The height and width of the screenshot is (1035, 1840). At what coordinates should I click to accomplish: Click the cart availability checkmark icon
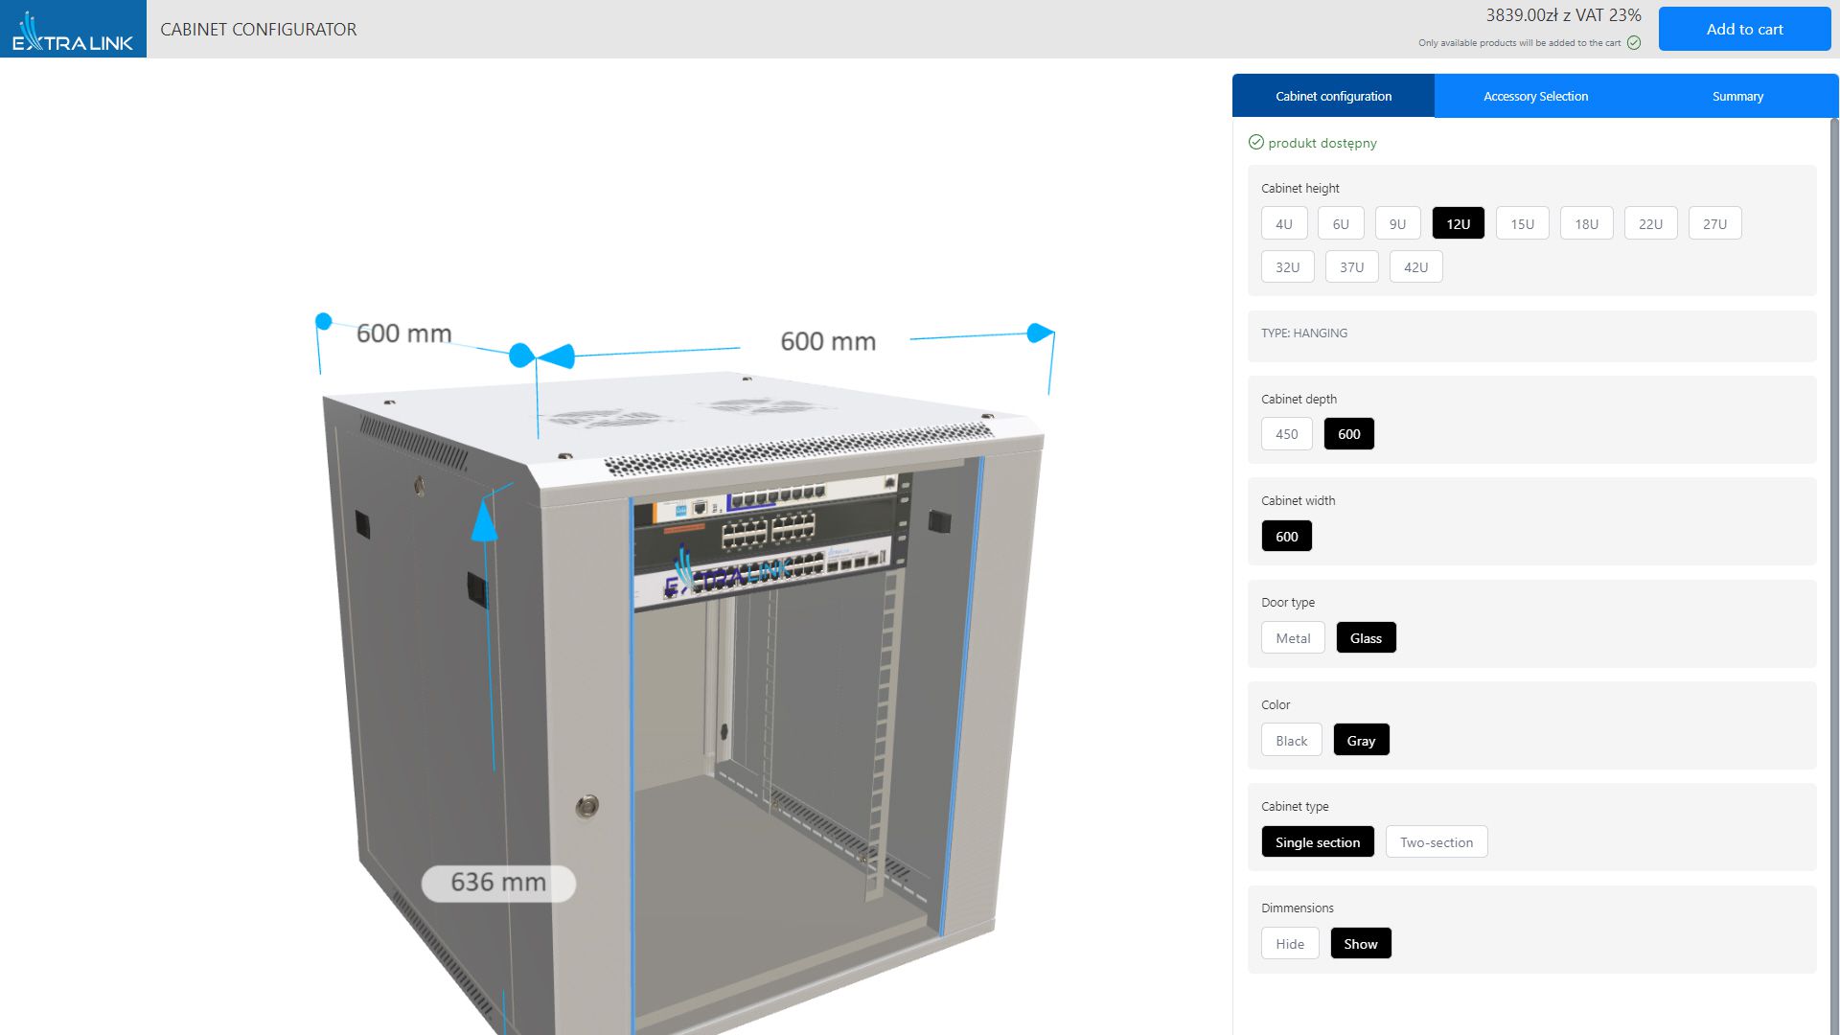point(1634,43)
